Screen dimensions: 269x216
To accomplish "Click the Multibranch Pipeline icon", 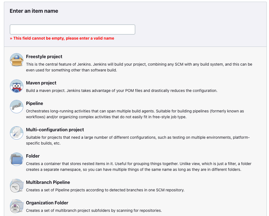I will [17, 186].
